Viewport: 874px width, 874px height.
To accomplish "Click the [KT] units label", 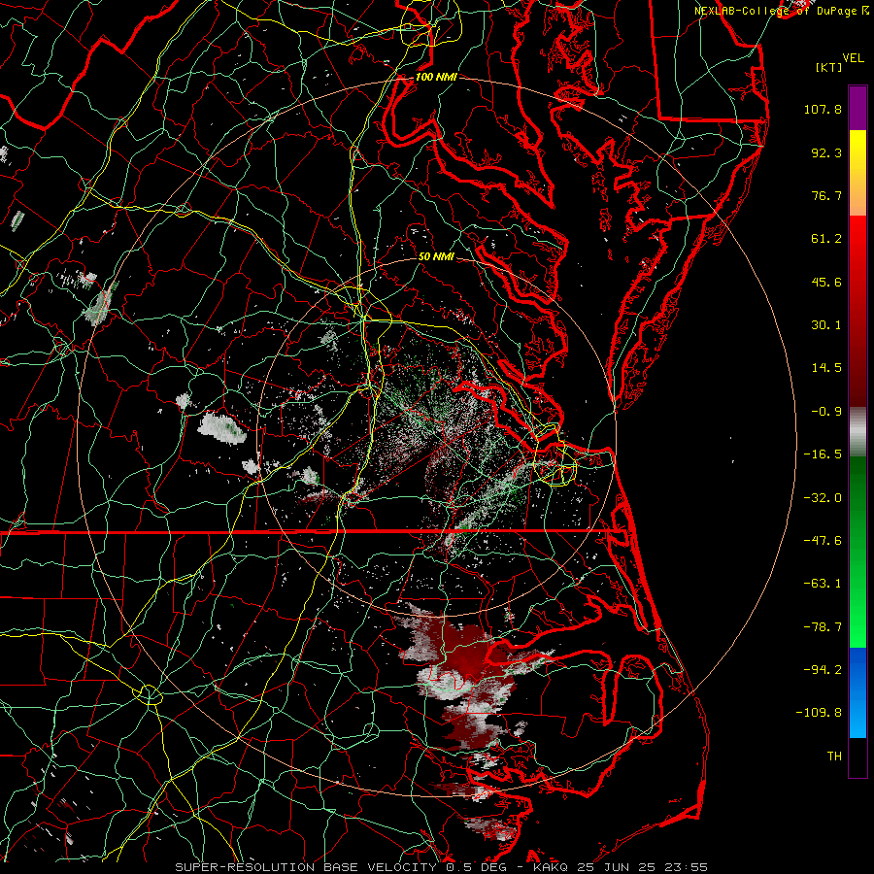I will [x=829, y=67].
